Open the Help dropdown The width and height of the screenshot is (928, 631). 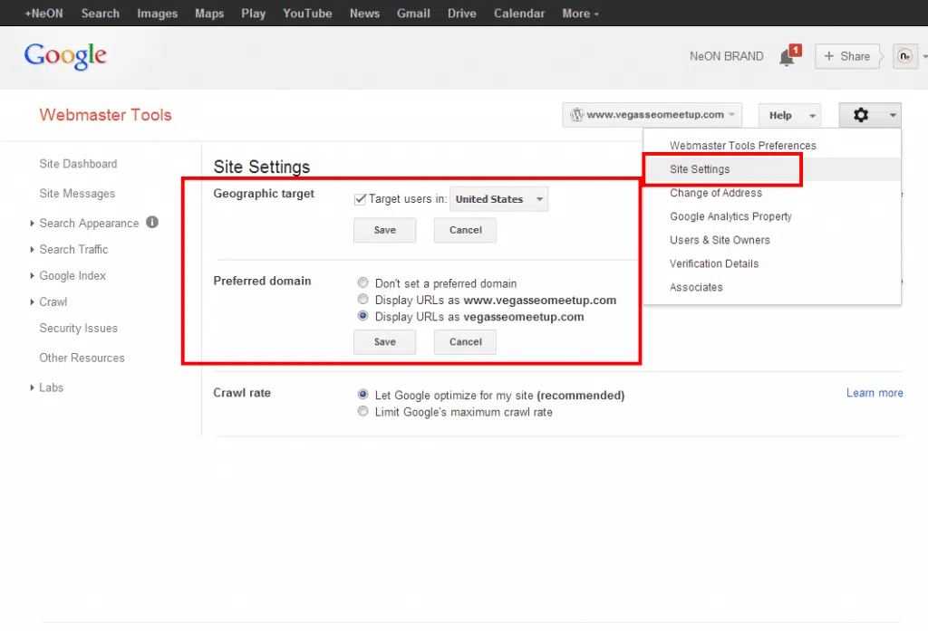click(789, 115)
